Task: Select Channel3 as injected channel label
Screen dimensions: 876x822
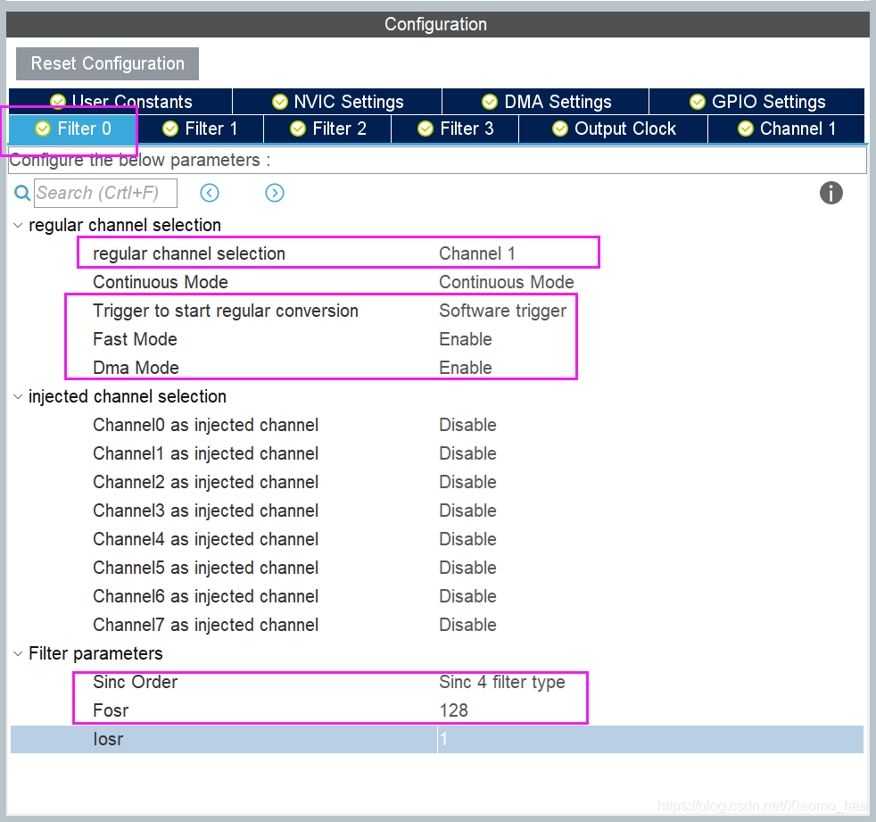Action: pos(205,511)
